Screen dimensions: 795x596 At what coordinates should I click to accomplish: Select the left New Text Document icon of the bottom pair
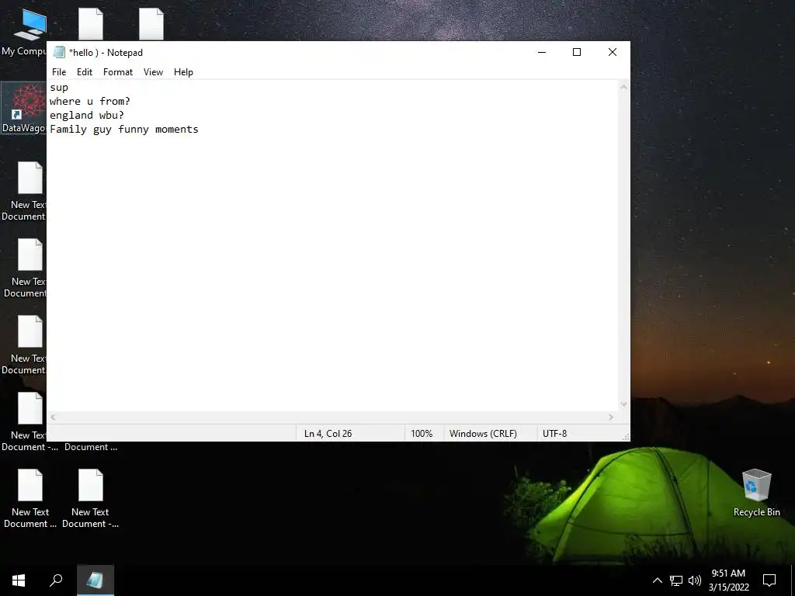click(30, 497)
